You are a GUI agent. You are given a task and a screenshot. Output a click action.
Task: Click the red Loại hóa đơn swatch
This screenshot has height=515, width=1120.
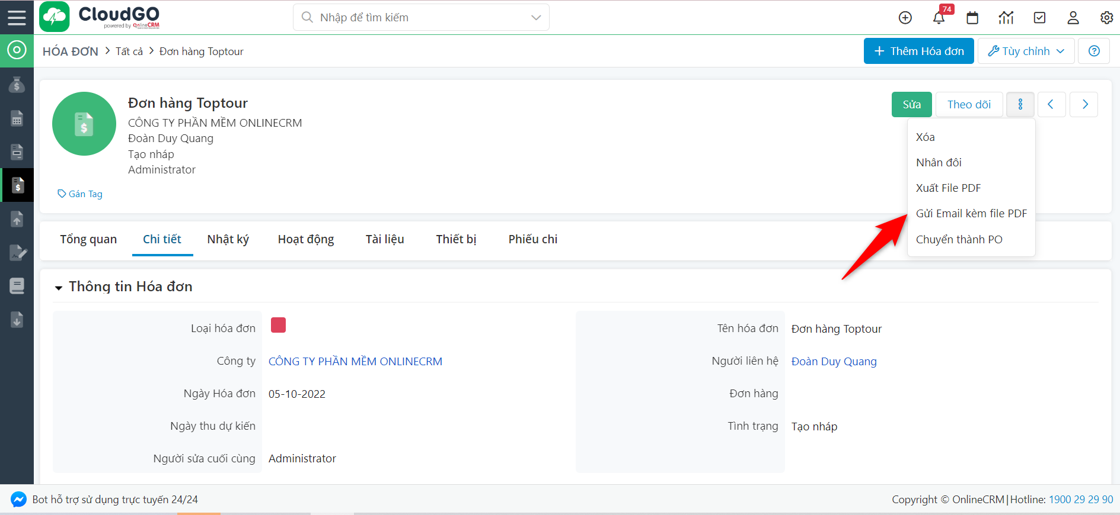[278, 325]
